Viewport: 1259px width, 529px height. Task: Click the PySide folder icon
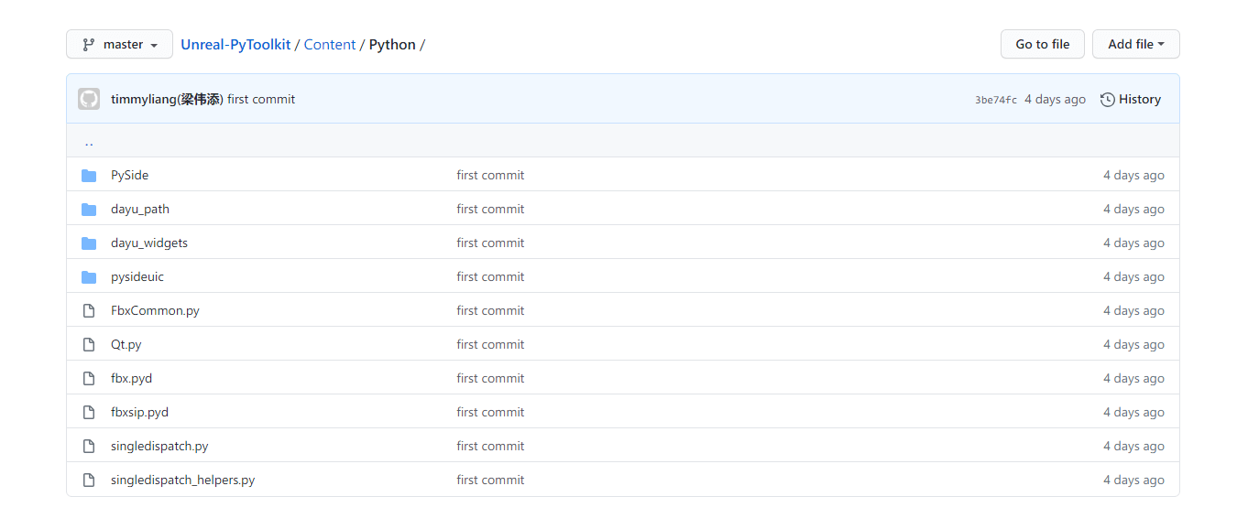coord(89,175)
